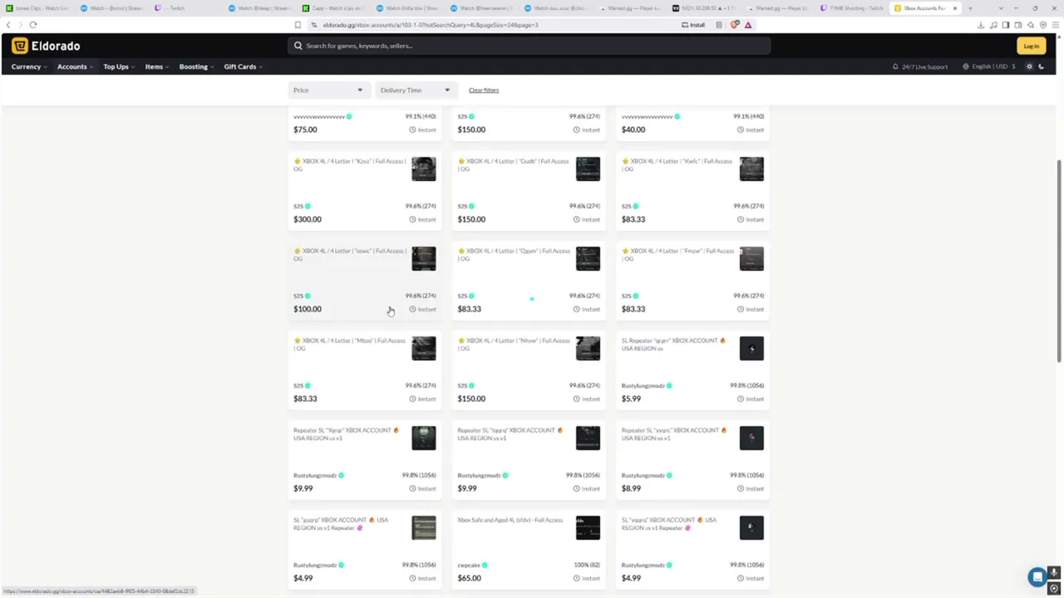The image size is (1064, 598).
Task: Click the bell icon beside 24/7 Live Support
Action: [895, 66]
